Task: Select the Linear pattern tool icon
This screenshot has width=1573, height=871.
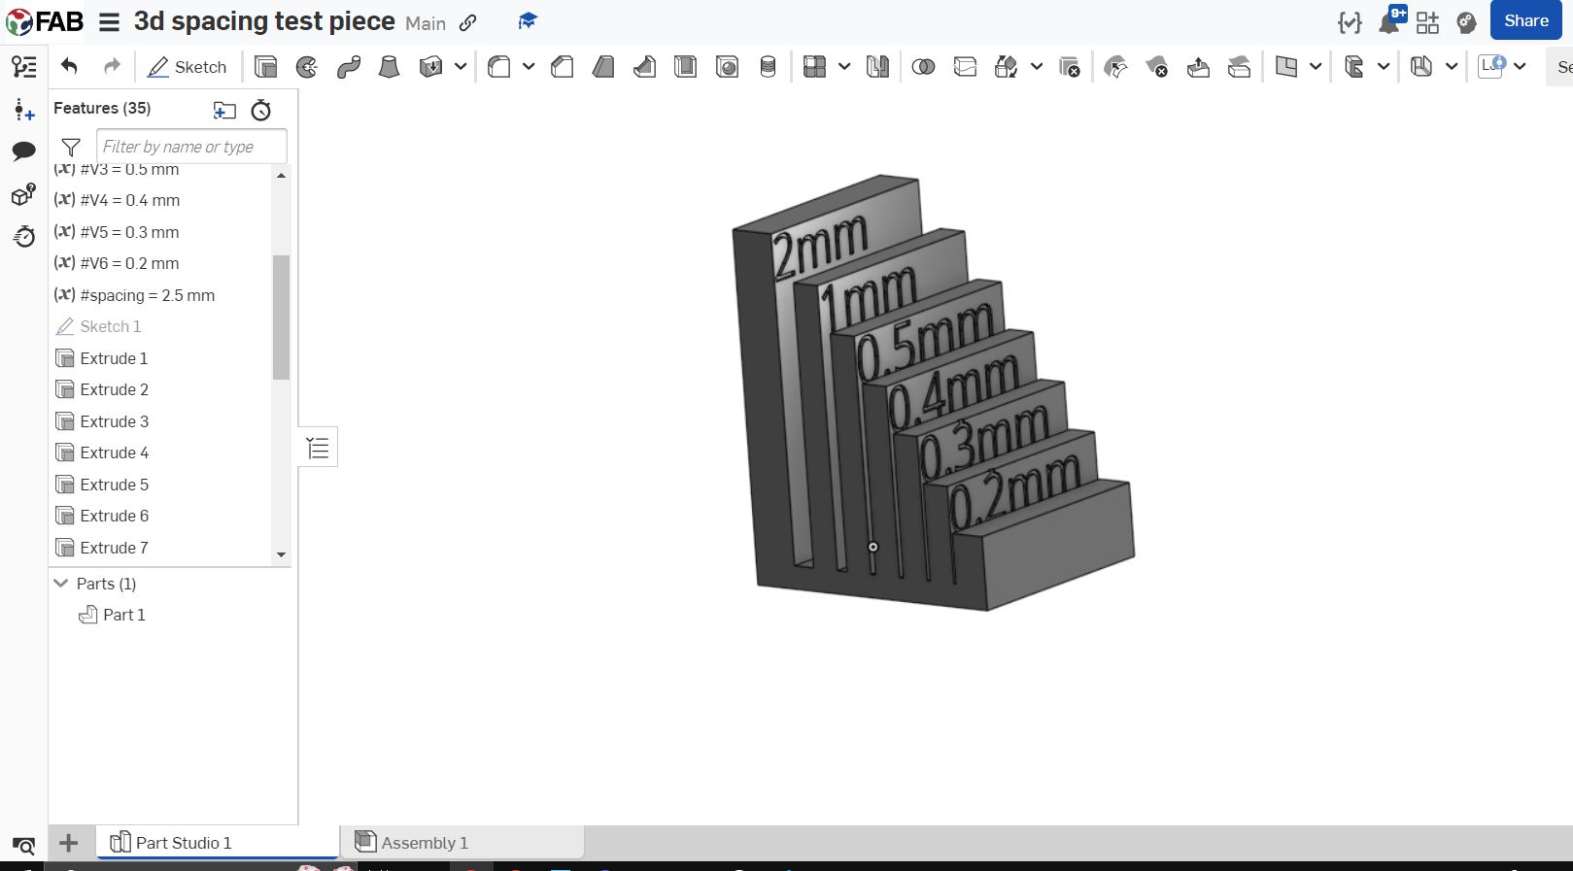Action: tap(815, 67)
